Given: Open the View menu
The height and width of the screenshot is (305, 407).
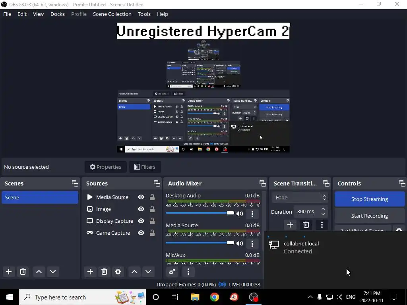Looking at the screenshot, I should coord(38,14).
